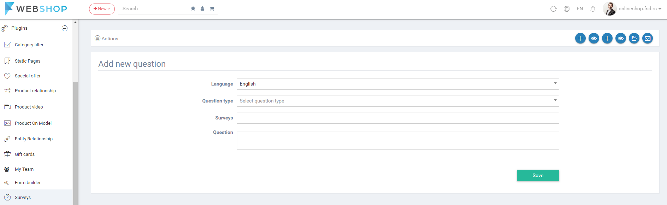Click the Entity Relationship link icon

(7, 139)
